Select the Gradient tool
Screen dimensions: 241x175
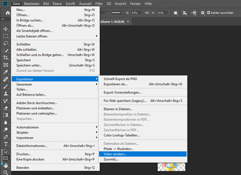6,115
